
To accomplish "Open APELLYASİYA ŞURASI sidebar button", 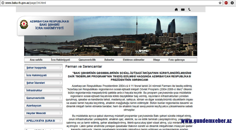I will pos(44,121).
